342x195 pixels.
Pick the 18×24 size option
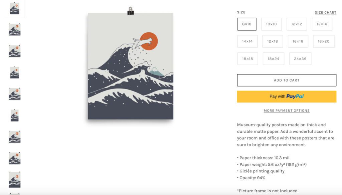[x=273, y=59]
